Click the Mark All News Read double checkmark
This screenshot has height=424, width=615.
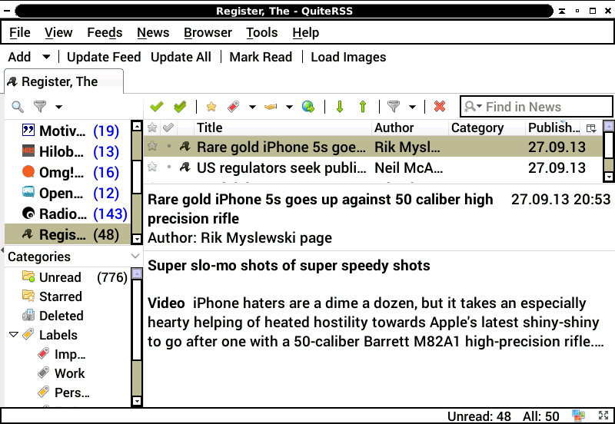point(180,107)
